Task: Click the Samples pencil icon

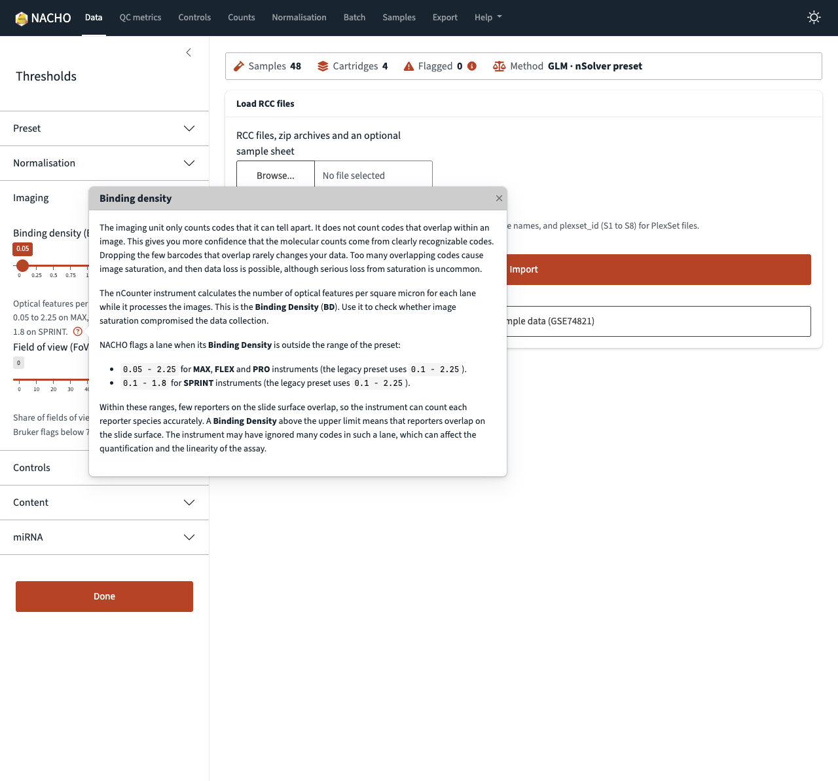Action: (x=239, y=66)
